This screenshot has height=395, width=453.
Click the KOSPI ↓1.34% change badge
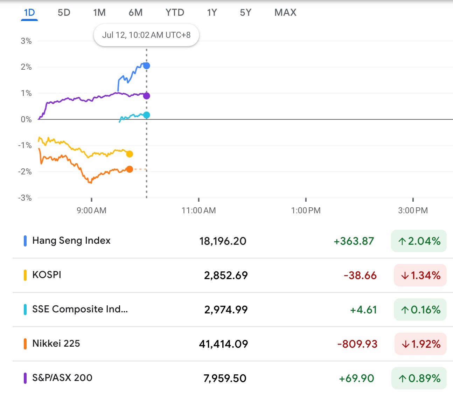(x=420, y=275)
